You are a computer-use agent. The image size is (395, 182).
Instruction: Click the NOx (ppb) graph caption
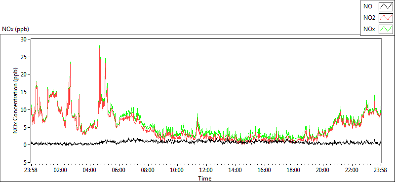tap(16, 29)
